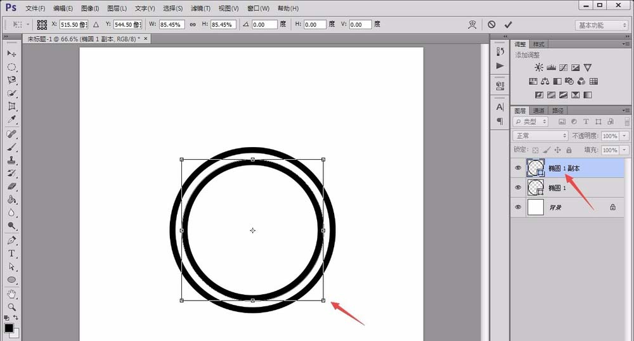The image size is (634, 341).
Task: Toggle visibility of the 背景 layer
Action: pyautogui.click(x=518, y=207)
